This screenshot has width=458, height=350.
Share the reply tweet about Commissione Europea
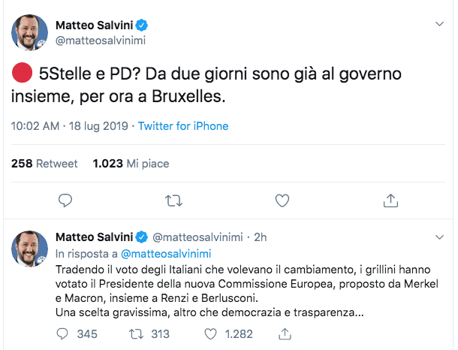286,333
